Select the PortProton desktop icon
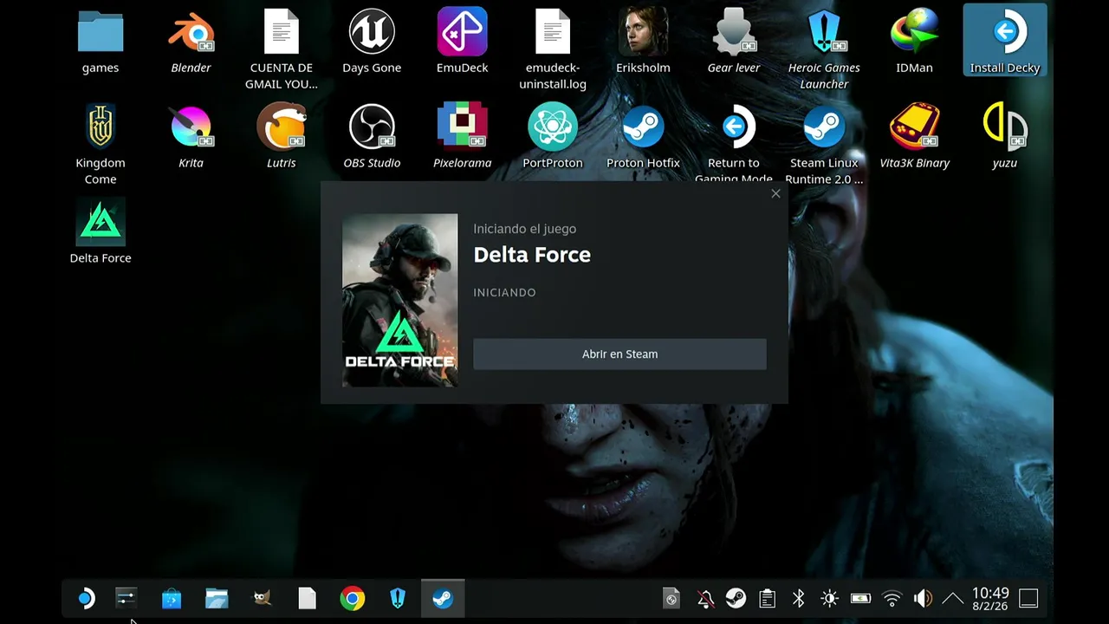 click(x=553, y=137)
